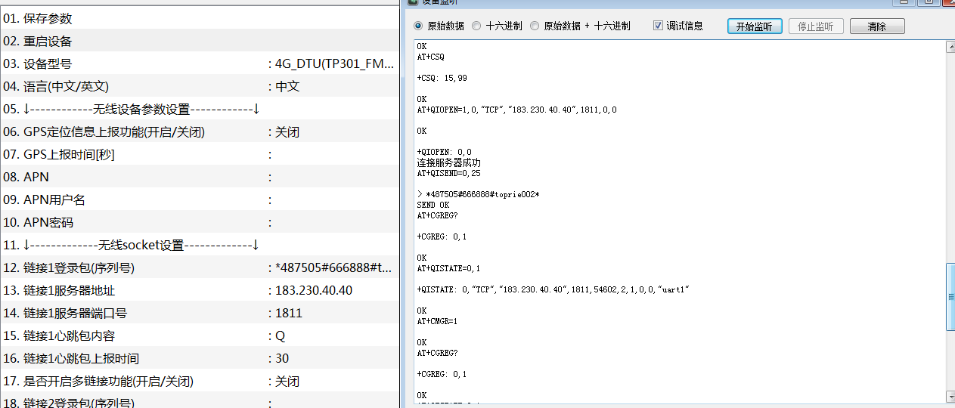Toggle the 调试信息 checkbox

[658, 26]
